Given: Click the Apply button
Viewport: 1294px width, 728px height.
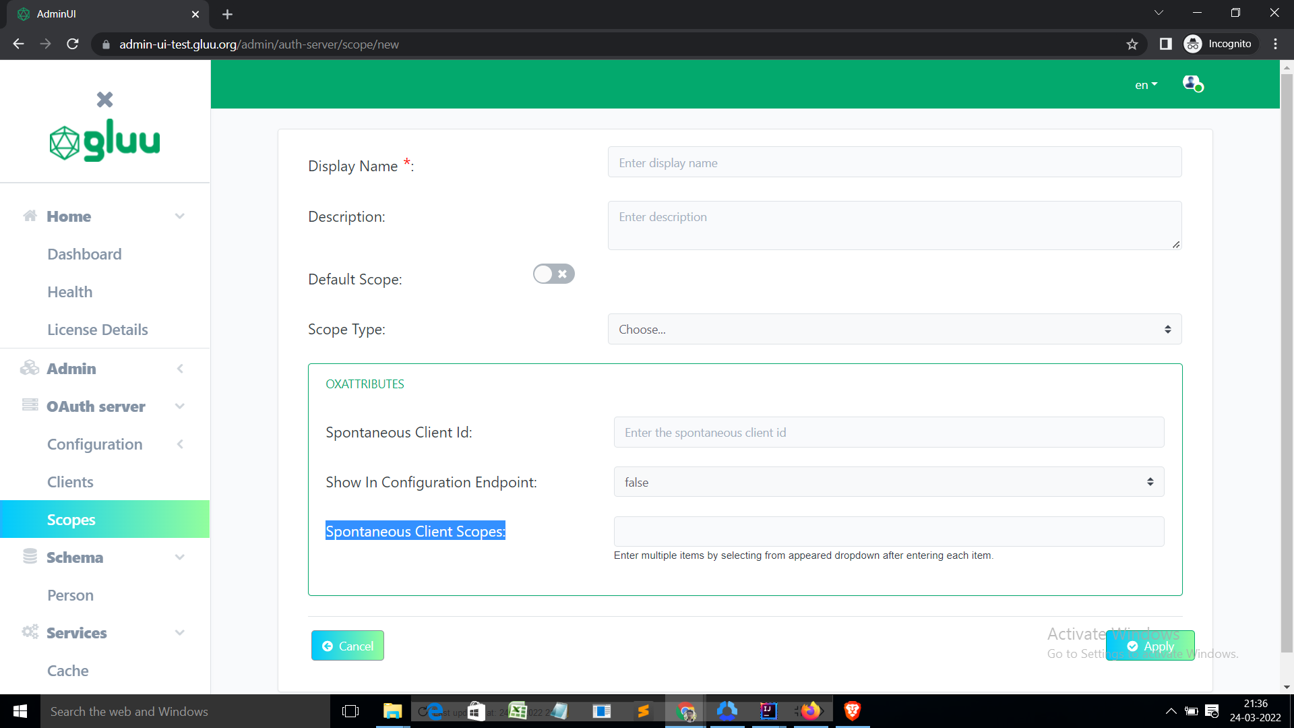Looking at the screenshot, I should coord(1150,645).
